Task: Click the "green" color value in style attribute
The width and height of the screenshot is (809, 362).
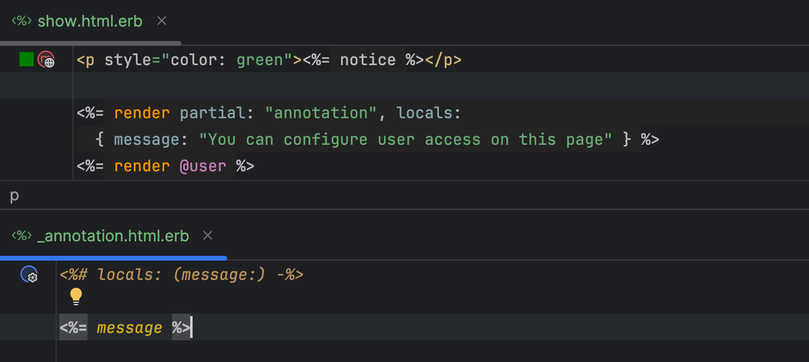Action: click(x=260, y=60)
